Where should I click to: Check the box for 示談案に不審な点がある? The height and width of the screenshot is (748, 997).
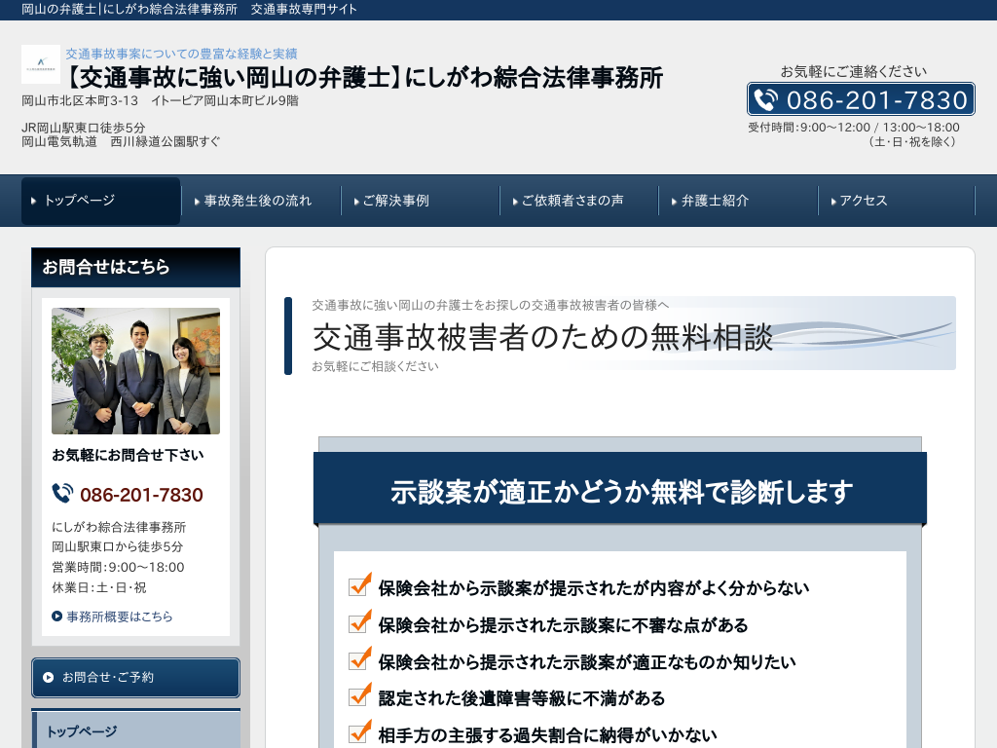pyautogui.click(x=360, y=622)
